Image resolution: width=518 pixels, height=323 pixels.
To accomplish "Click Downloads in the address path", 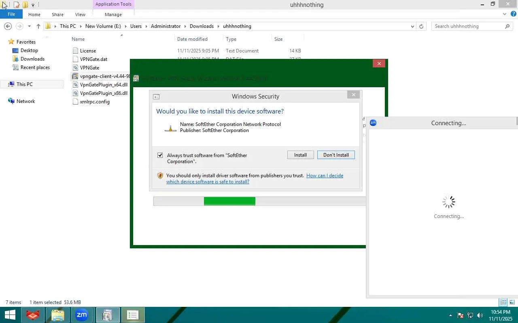I will pos(202,26).
